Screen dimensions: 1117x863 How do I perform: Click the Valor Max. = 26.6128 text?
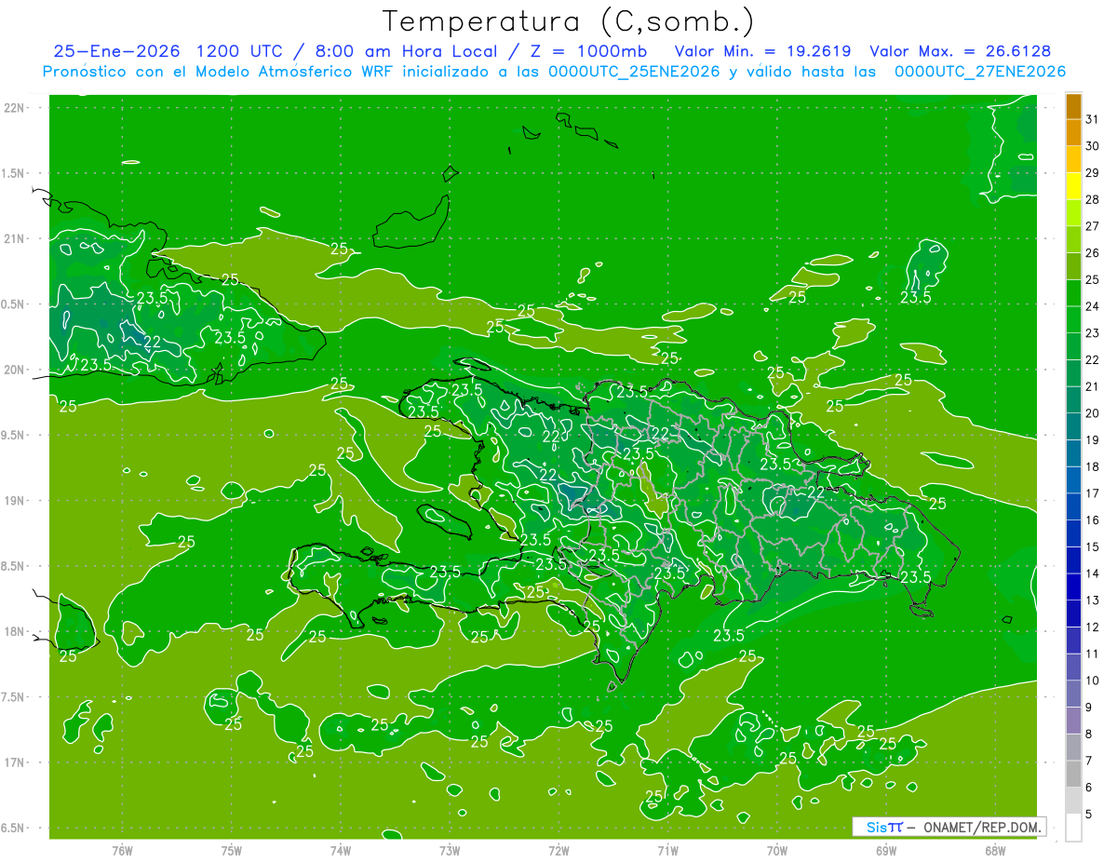(x=961, y=51)
